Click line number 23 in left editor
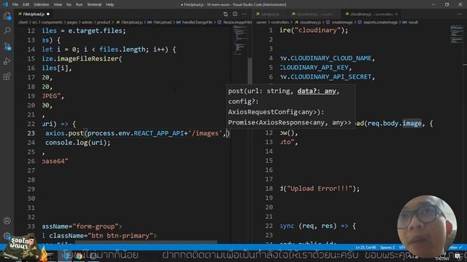The image size is (467, 262). (x=31, y=133)
